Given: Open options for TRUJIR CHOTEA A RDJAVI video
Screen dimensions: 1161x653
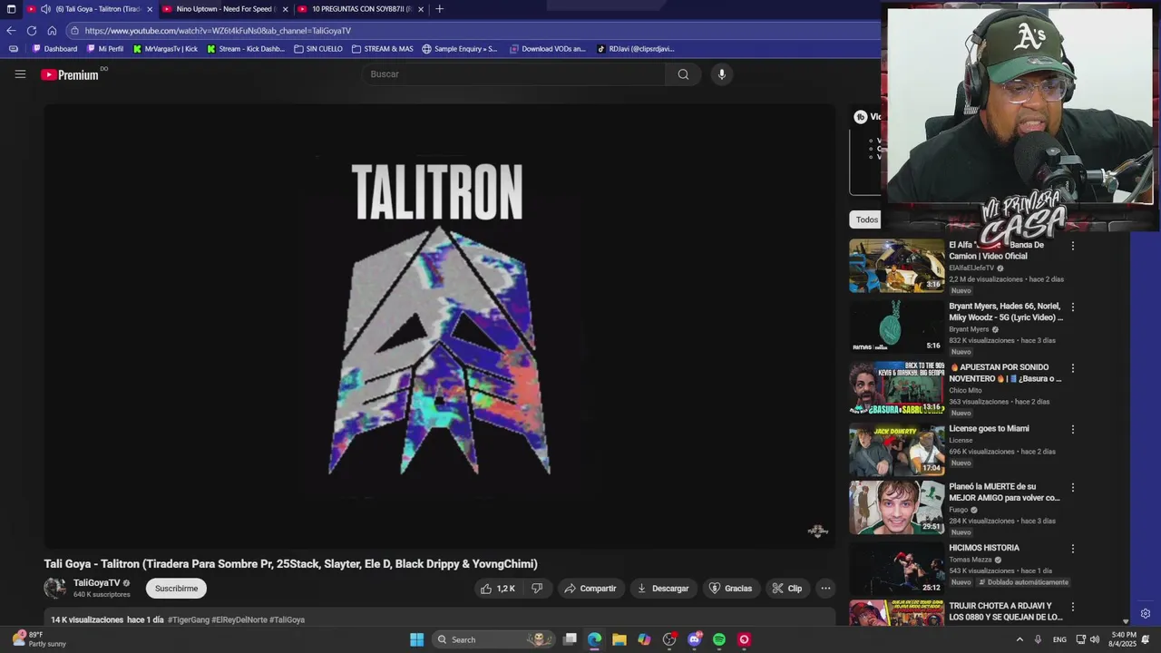Looking at the screenshot, I should coord(1073,607).
